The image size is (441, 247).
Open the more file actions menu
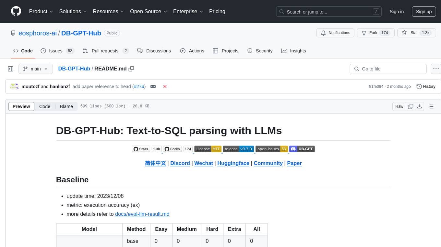(436, 69)
